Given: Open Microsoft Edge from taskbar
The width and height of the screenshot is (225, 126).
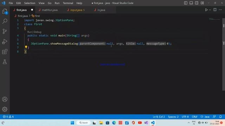Looking at the screenshot, I should [114, 123].
